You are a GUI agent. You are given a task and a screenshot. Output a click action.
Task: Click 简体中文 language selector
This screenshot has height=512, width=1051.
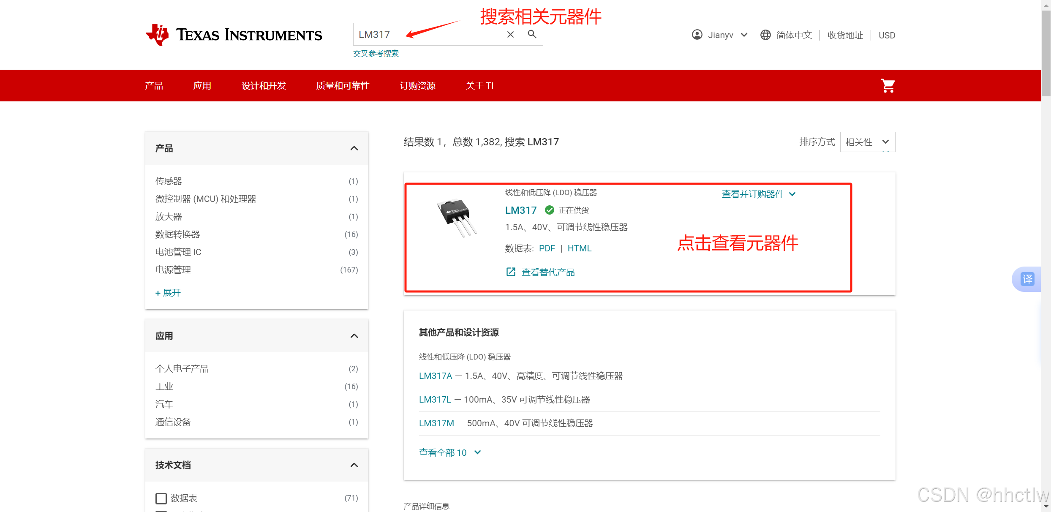[794, 35]
